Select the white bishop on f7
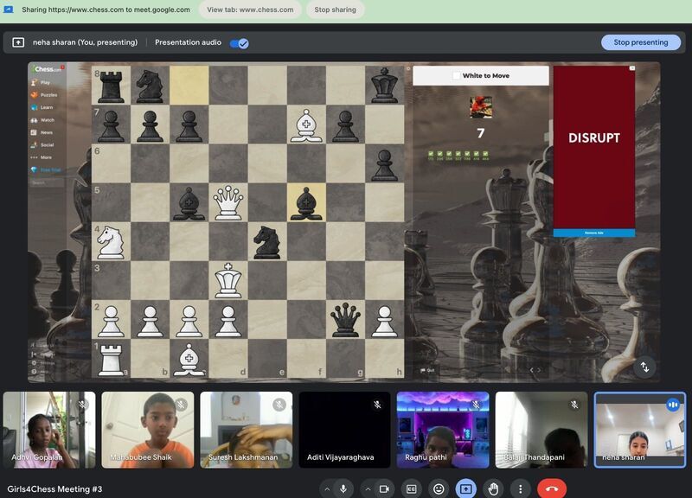 [x=306, y=124]
